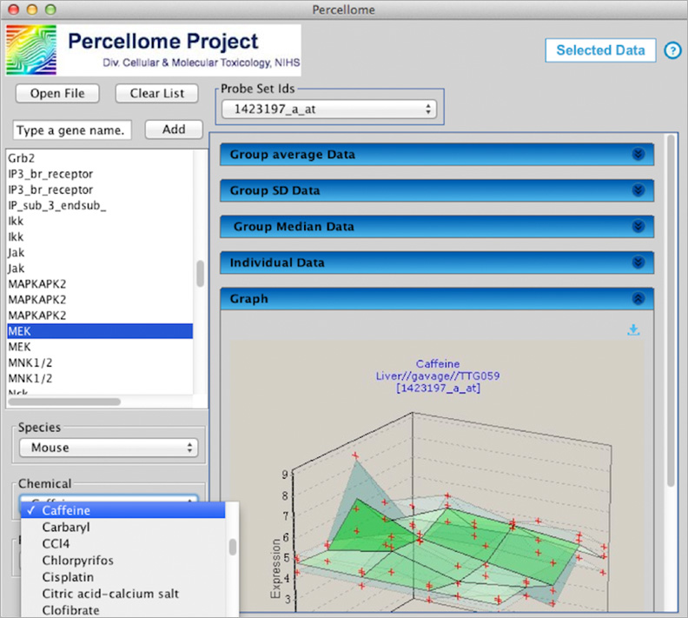Expand Individual Data panel chevron
The image size is (688, 618).
638,262
